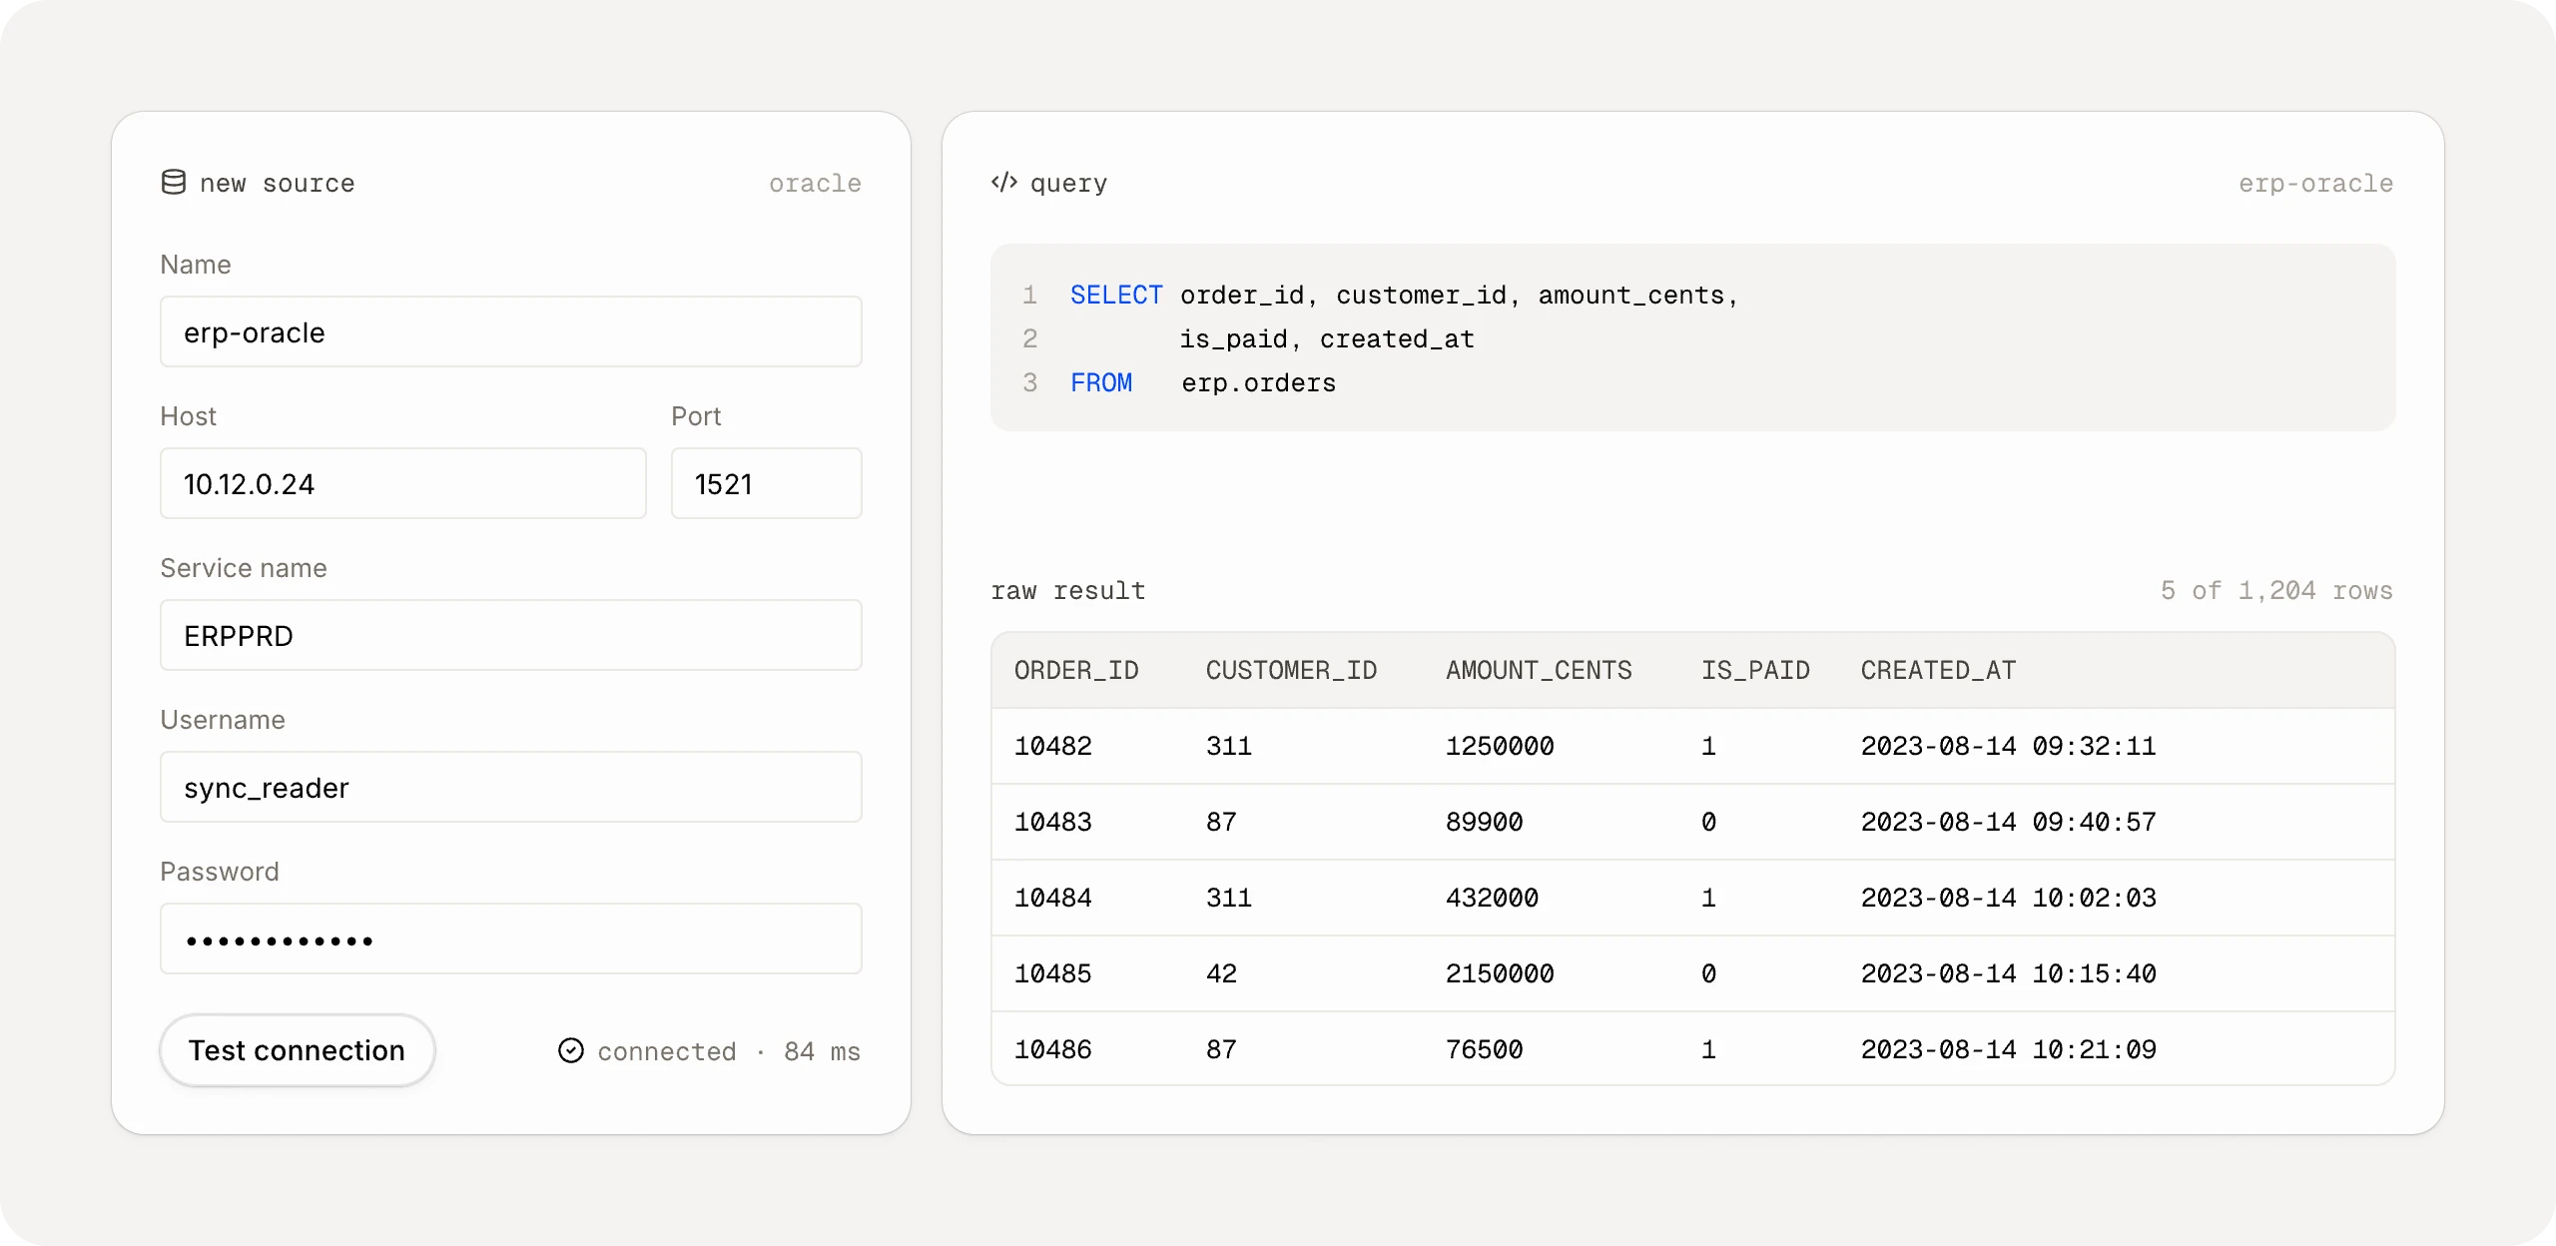Click the connected checkmark status icon
This screenshot has height=1246, width=2556.
click(571, 1050)
